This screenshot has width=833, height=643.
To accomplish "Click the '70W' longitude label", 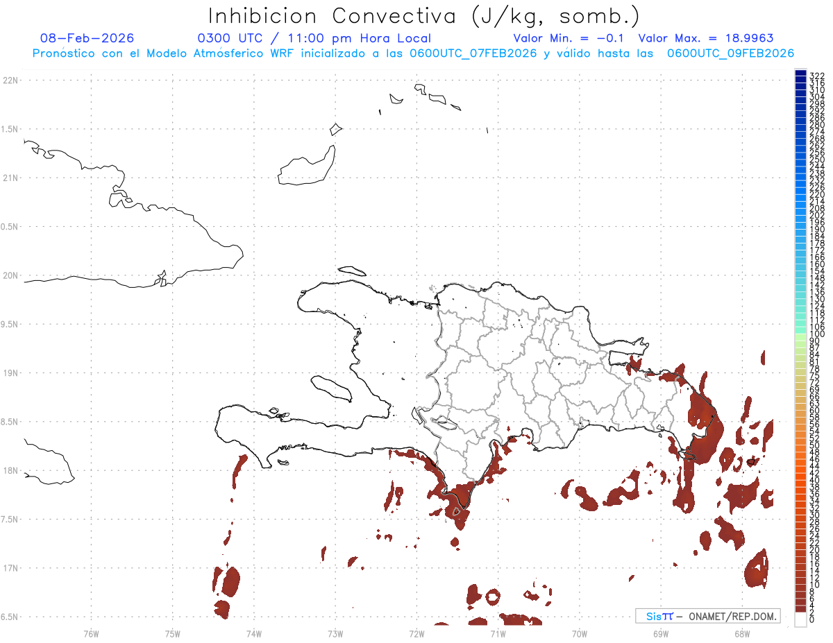I will pyautogui.click(x=580, y=633).
